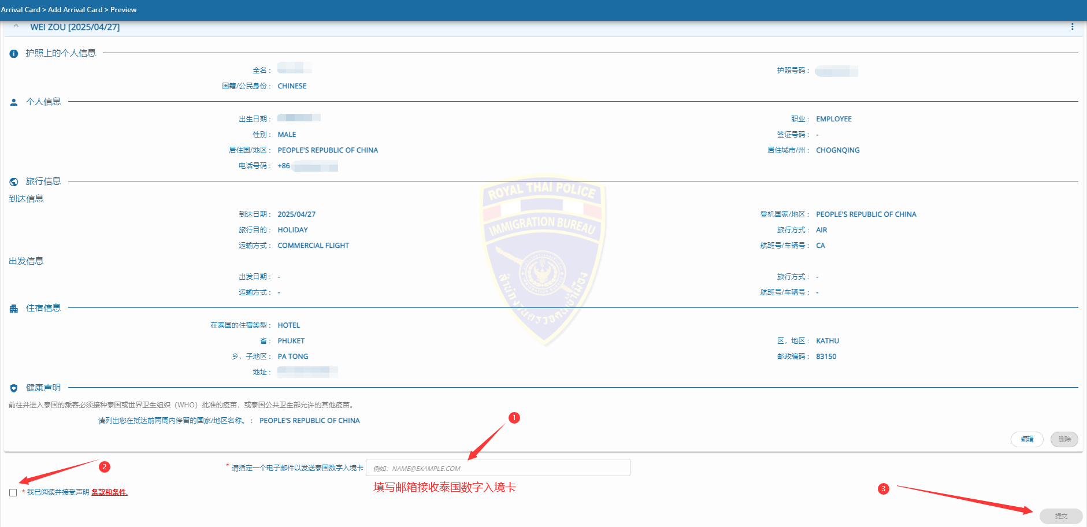1087x527 pixels.
Task: Click the info icon beside 护照上的个人信息
Action: (13, 53)
